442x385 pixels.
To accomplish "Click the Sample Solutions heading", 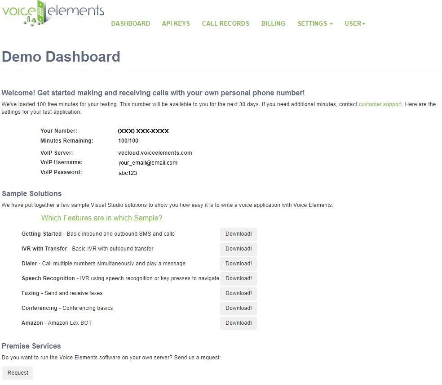I will [31, 194].
